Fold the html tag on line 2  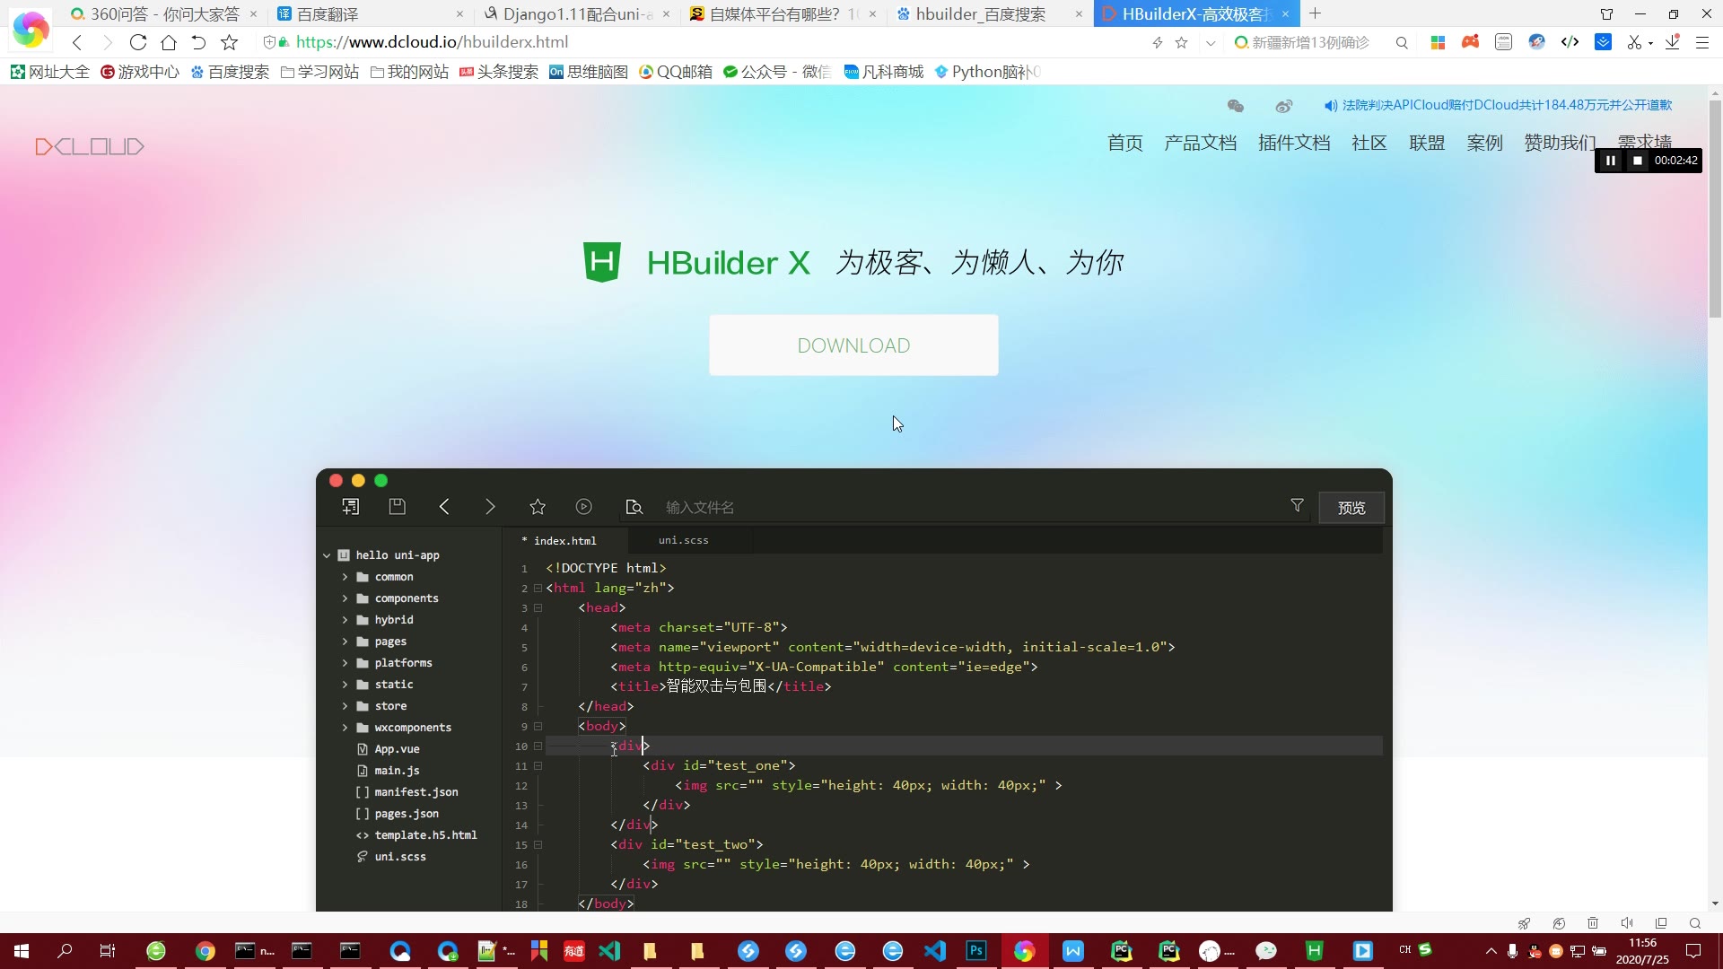[x=538, y=589]
